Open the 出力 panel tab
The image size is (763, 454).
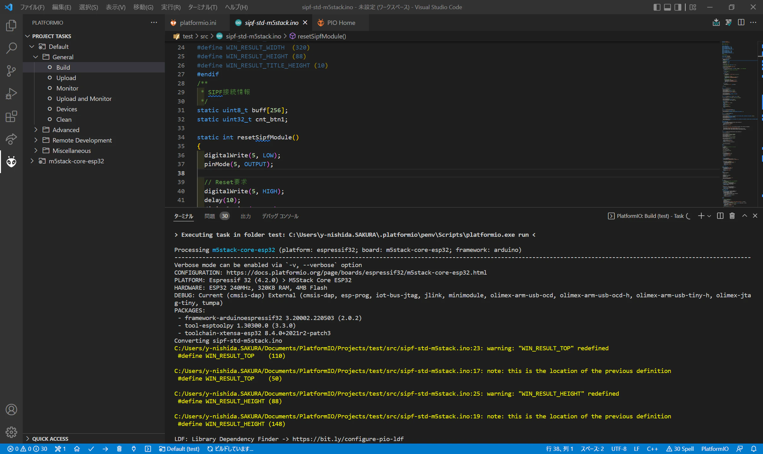(245, 216)
